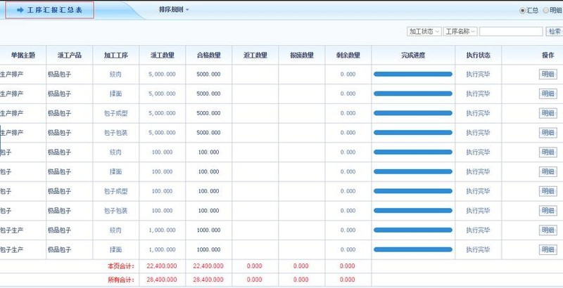The width and height of the screenshot is (563, 288).
Task: Open 明细 for the 100.000 包子成型 row
Action: tap(548, 191)
